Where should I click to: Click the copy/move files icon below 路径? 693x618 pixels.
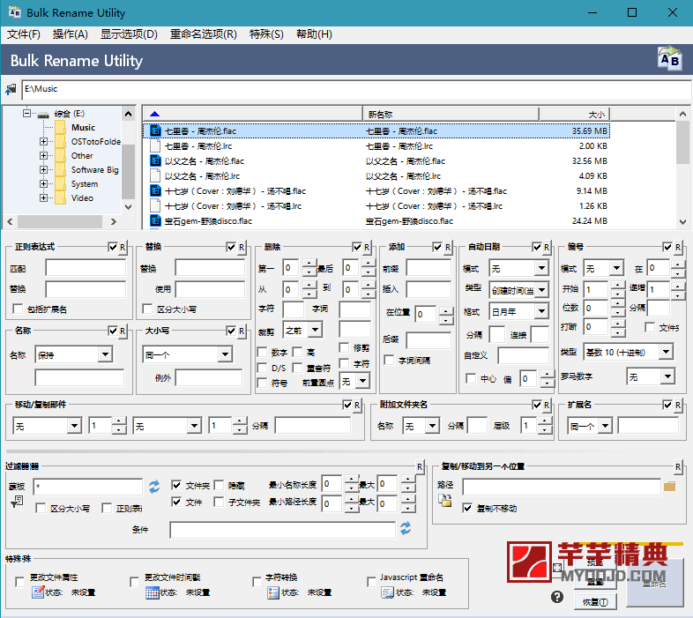point(445,500)
